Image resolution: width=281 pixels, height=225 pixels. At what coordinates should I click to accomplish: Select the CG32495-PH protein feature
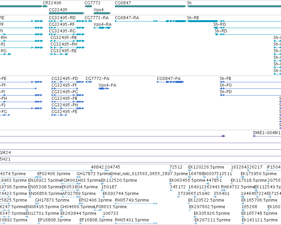click(x=68, y=108)
